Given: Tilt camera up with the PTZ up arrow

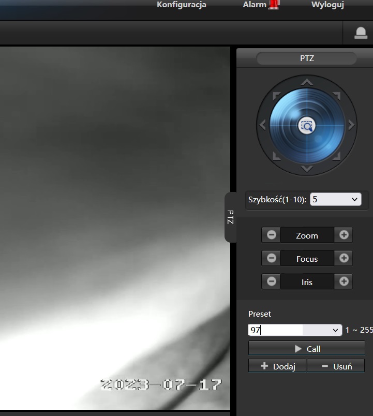Looking at the screenshot, I should point(307,82).
